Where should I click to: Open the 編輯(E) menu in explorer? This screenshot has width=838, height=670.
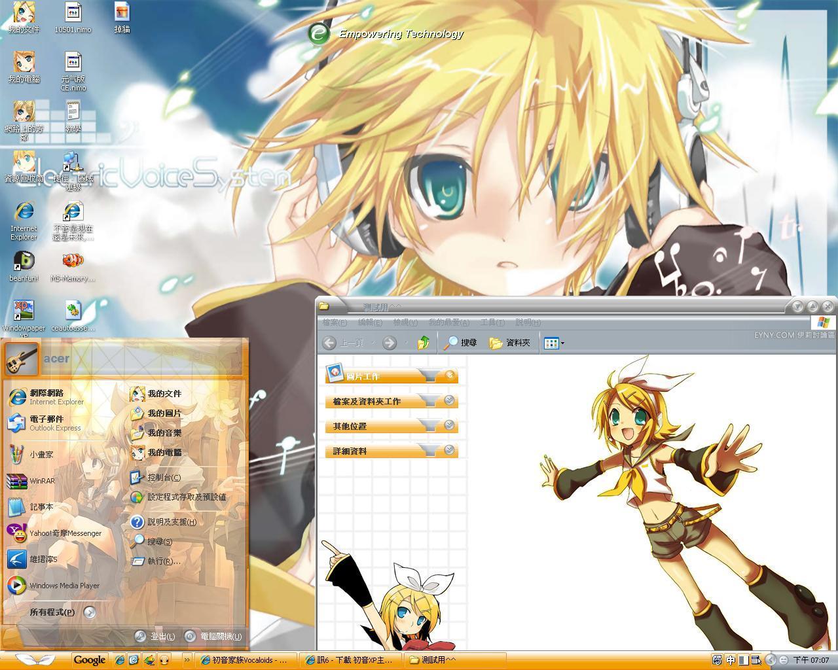[x=370, y=323]
